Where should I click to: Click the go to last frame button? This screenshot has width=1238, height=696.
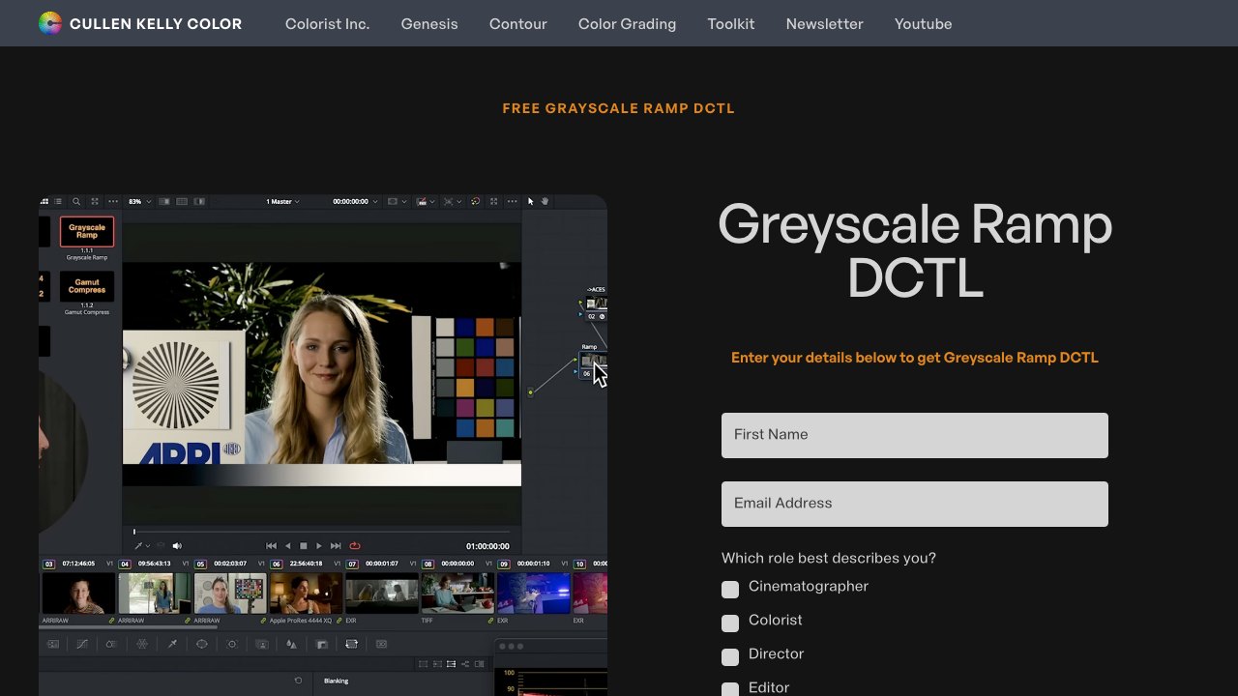pyautogui.click(x=336, y=546)
